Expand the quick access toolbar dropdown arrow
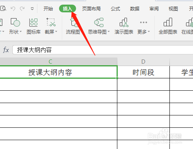 click(x=32, y=9)
